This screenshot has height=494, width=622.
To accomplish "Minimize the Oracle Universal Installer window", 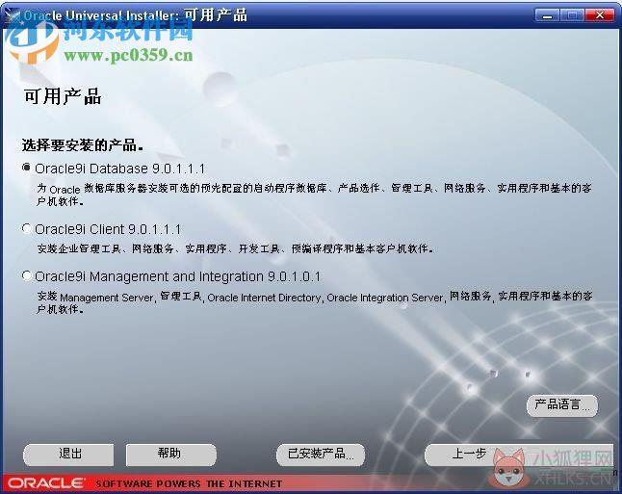I will 547,15.
